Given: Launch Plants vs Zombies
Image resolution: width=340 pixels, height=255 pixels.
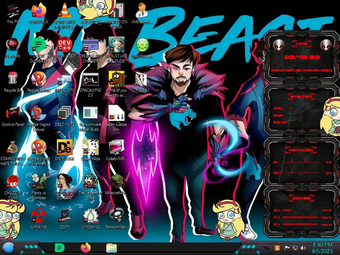Looking at the screenshot, I should click(x=39, y=187).
